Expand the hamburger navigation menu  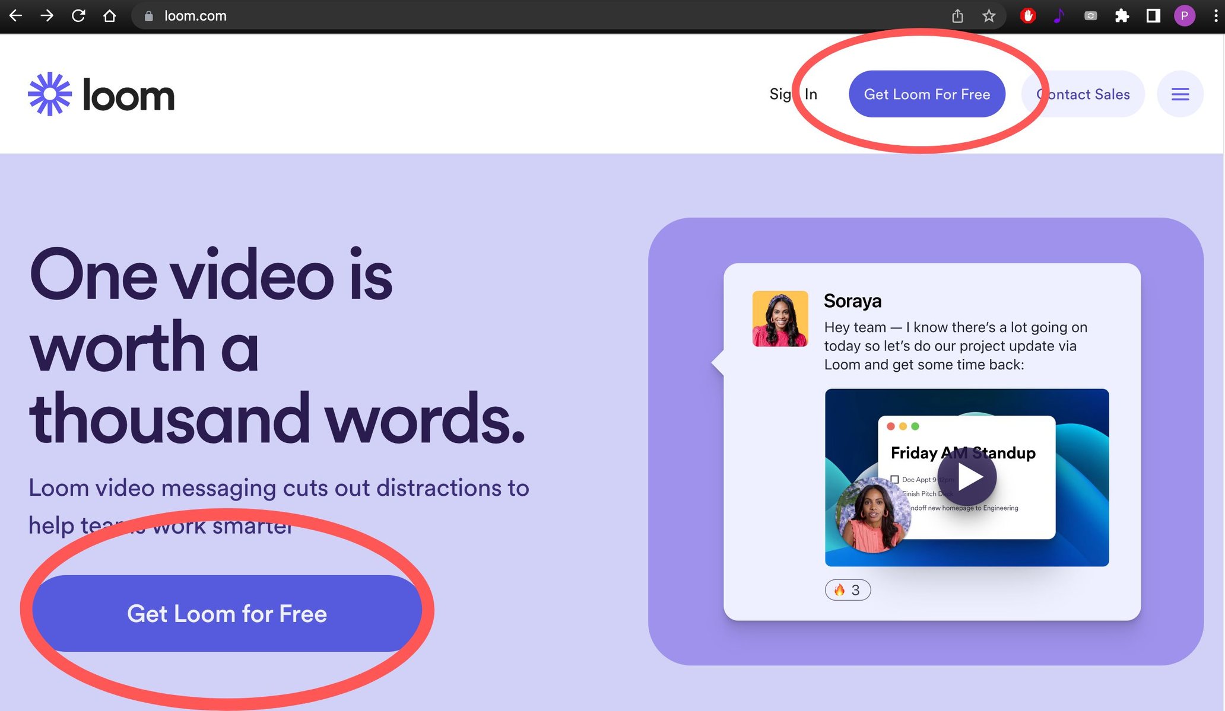(x=1180, y=94)
